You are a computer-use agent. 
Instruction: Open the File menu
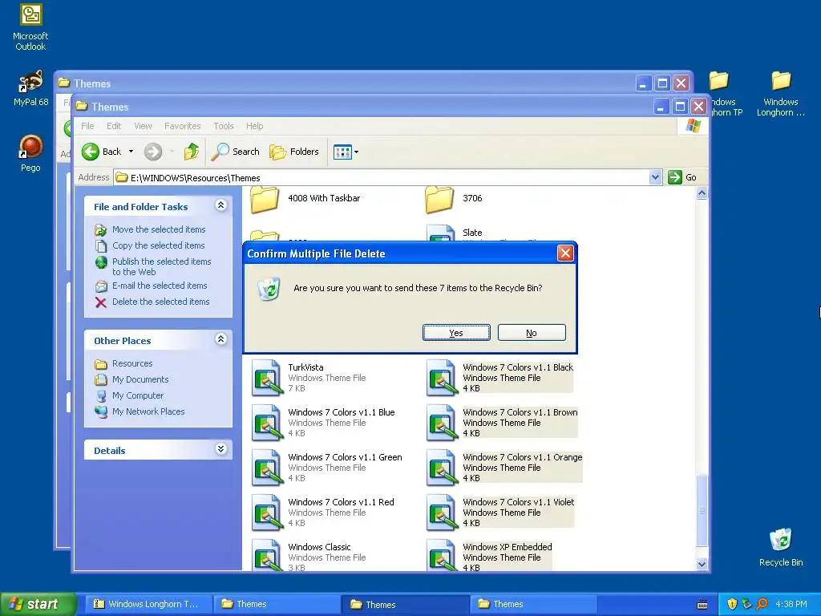[x=87, y=126]
